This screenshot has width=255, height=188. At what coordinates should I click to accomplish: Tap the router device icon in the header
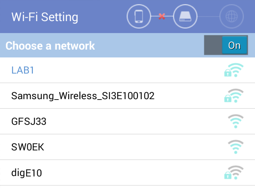pos(185,16)
